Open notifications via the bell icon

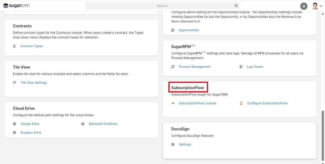pyautogui.click(x=304, y=6)
